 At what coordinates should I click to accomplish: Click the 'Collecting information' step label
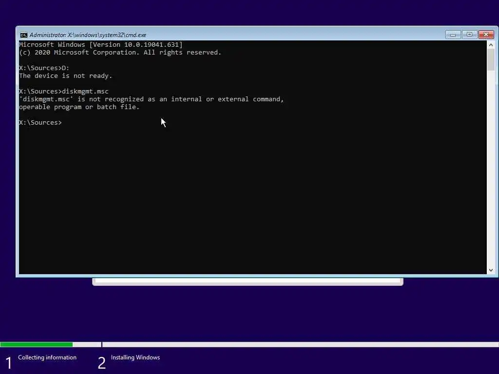(47, 357)
